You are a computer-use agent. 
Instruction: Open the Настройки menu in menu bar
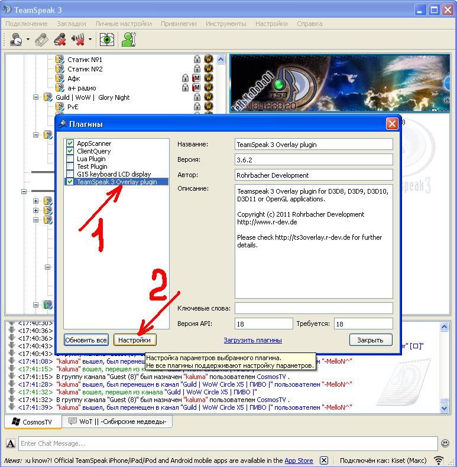[x=271, y=24]
